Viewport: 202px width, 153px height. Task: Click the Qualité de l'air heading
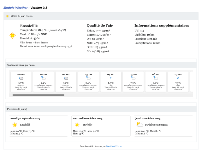point(100,25)
